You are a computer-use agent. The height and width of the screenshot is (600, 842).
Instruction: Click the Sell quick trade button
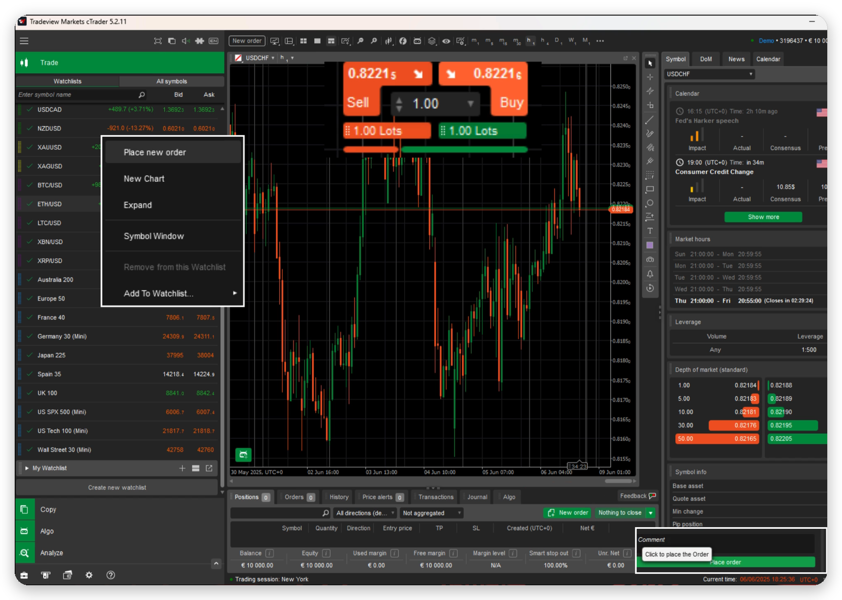pyautogui.click(x=363, y=103)
